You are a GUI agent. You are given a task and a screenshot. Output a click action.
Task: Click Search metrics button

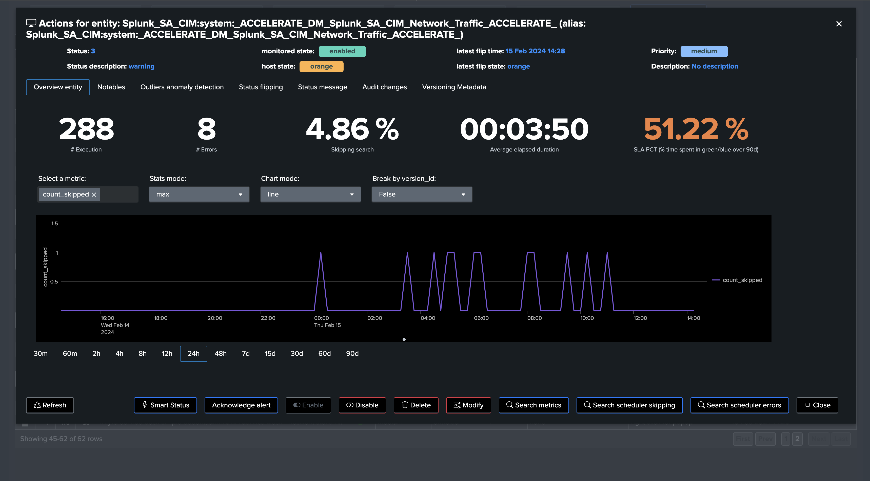(x=533, y=405)
